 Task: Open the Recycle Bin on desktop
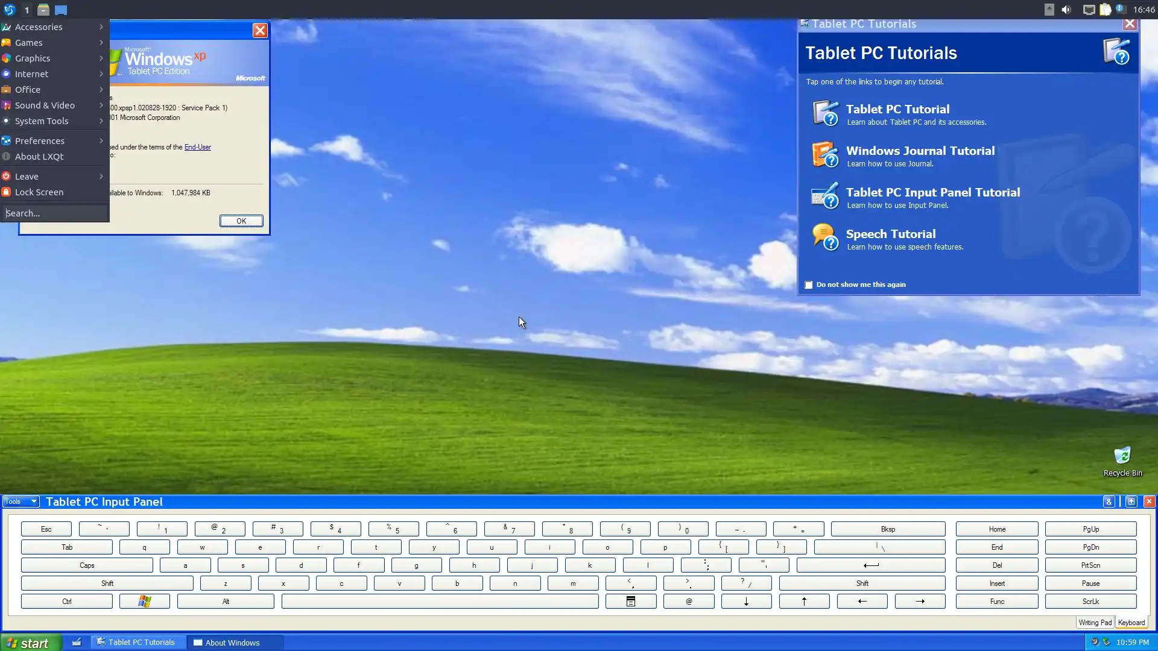1122,456
